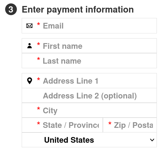Click the red asterisk before State / Province

pos(39,123)
